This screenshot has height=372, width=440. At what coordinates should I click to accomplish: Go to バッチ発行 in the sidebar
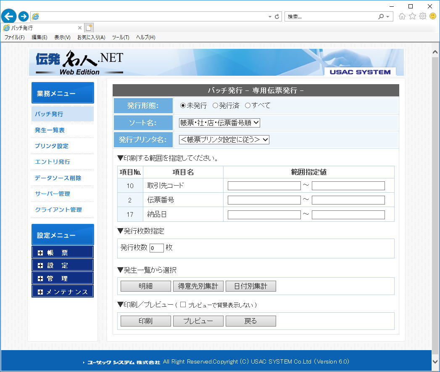[x=62, y=114]
